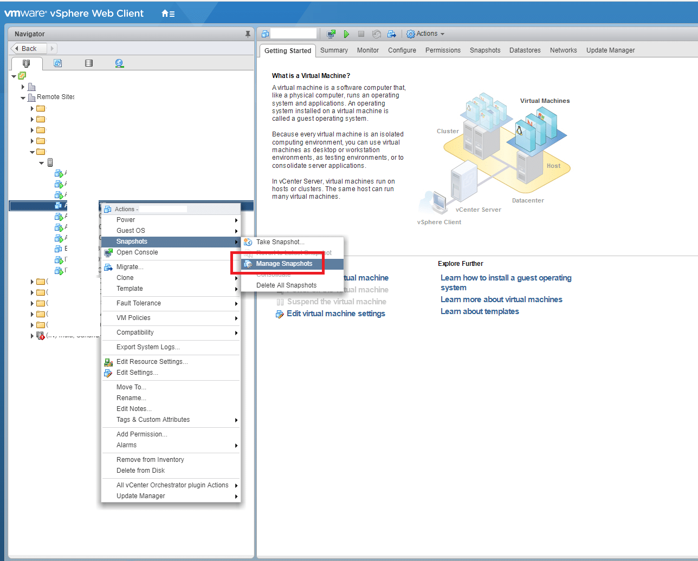Choose Rename... option
The image size is (698, 561).
(x=171, y=398)
